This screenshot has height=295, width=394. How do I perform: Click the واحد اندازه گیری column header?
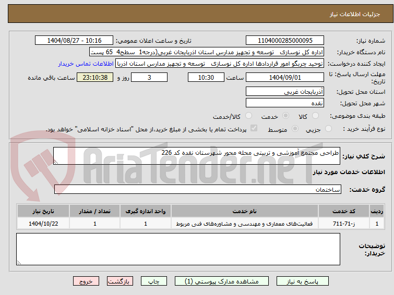tap(146, 211)
